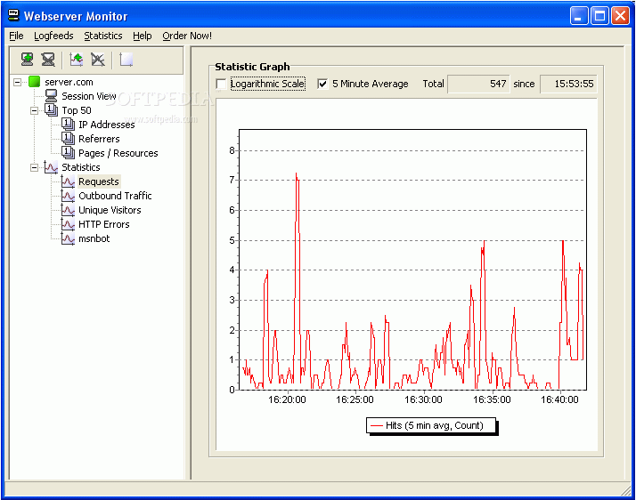
Task: Click the HTTP Errors graph icon
Action: pyautogui.click(x=68, y=224)
